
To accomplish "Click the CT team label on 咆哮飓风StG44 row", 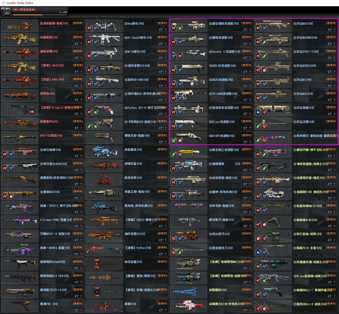I will [77, 268].
